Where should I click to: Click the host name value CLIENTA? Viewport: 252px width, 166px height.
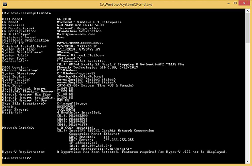tap(64, 19)
